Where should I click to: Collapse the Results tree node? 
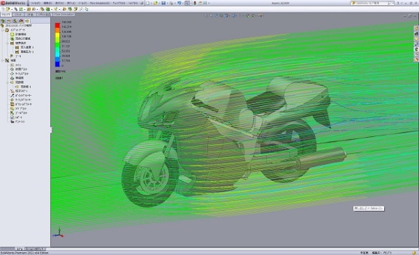[x=3, y=60]
